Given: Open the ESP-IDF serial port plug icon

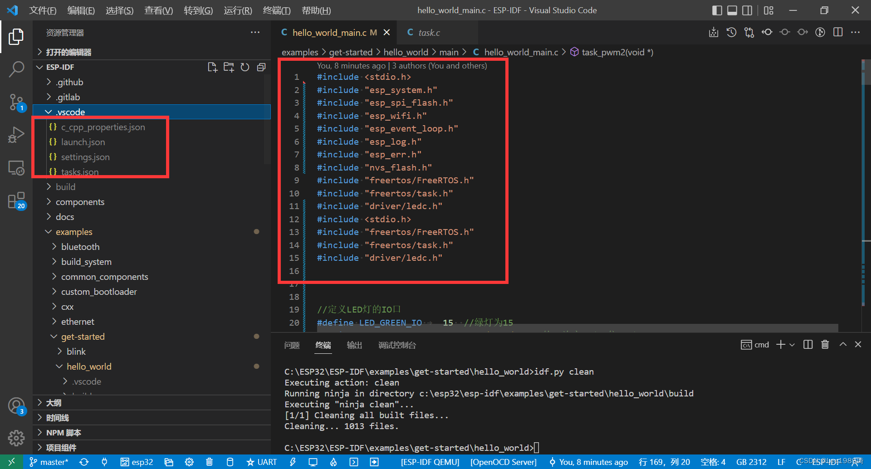Looking at the screenshot, I should (104, 462).
